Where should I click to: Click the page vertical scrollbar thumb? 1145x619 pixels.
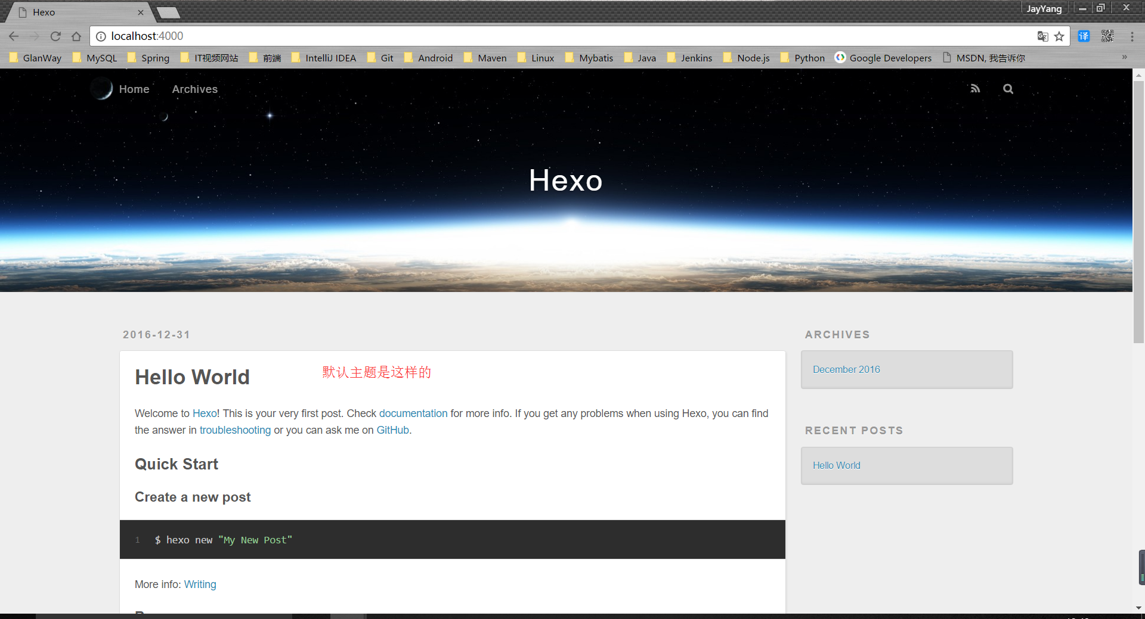pos(1138,211)
